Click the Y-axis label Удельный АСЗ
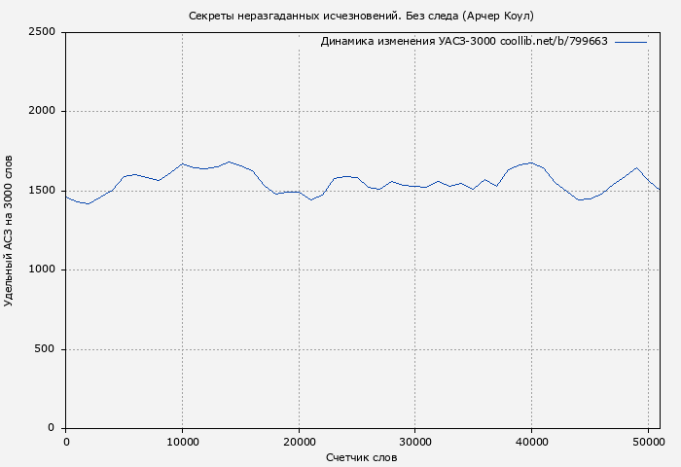Screen dimensions: 681x467 [10, 230]
